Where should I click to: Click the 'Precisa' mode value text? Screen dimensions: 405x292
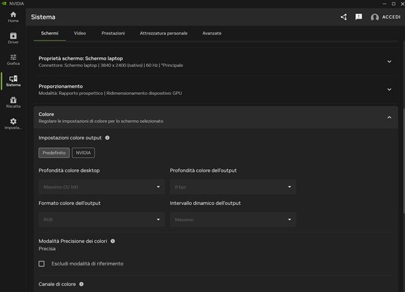pyautogui.click(x=47, y=249)
